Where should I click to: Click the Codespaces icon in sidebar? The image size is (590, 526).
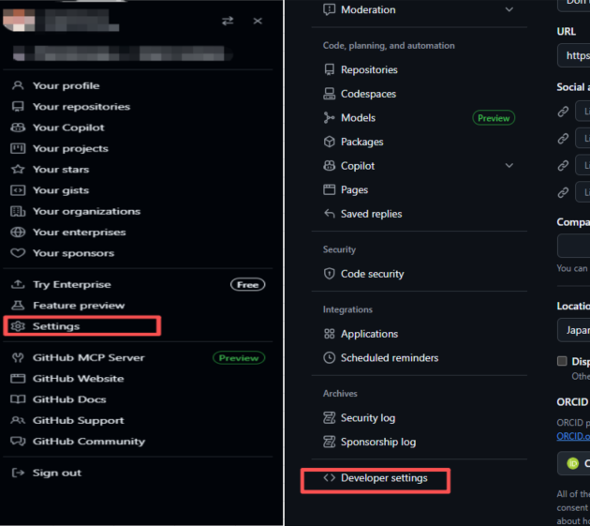[329, 94]
